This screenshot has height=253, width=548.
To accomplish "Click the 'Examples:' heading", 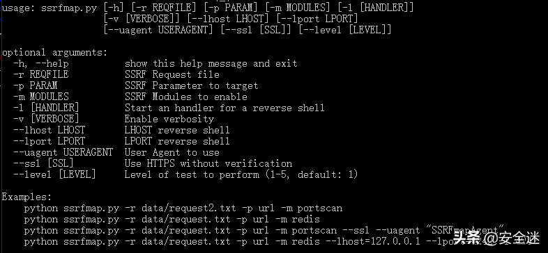I will coord(27,197).
